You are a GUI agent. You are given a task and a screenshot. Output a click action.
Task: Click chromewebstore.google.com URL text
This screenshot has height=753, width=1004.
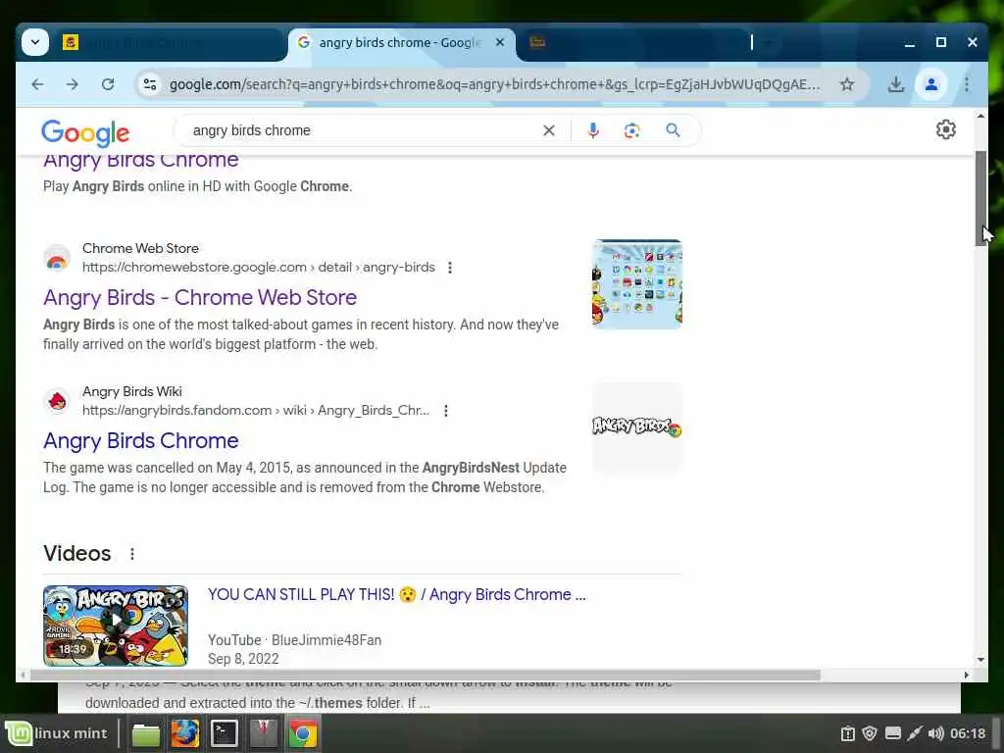tap(259, 268)
